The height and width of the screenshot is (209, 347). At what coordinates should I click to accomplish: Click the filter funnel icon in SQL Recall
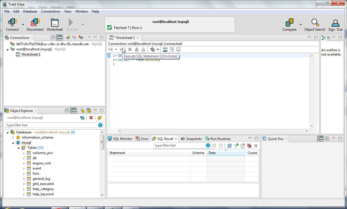[x=236, y=146]
